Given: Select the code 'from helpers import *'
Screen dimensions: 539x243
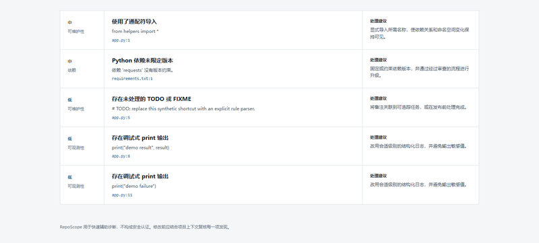Looking at the screenshot, I should tap(135, 31).
